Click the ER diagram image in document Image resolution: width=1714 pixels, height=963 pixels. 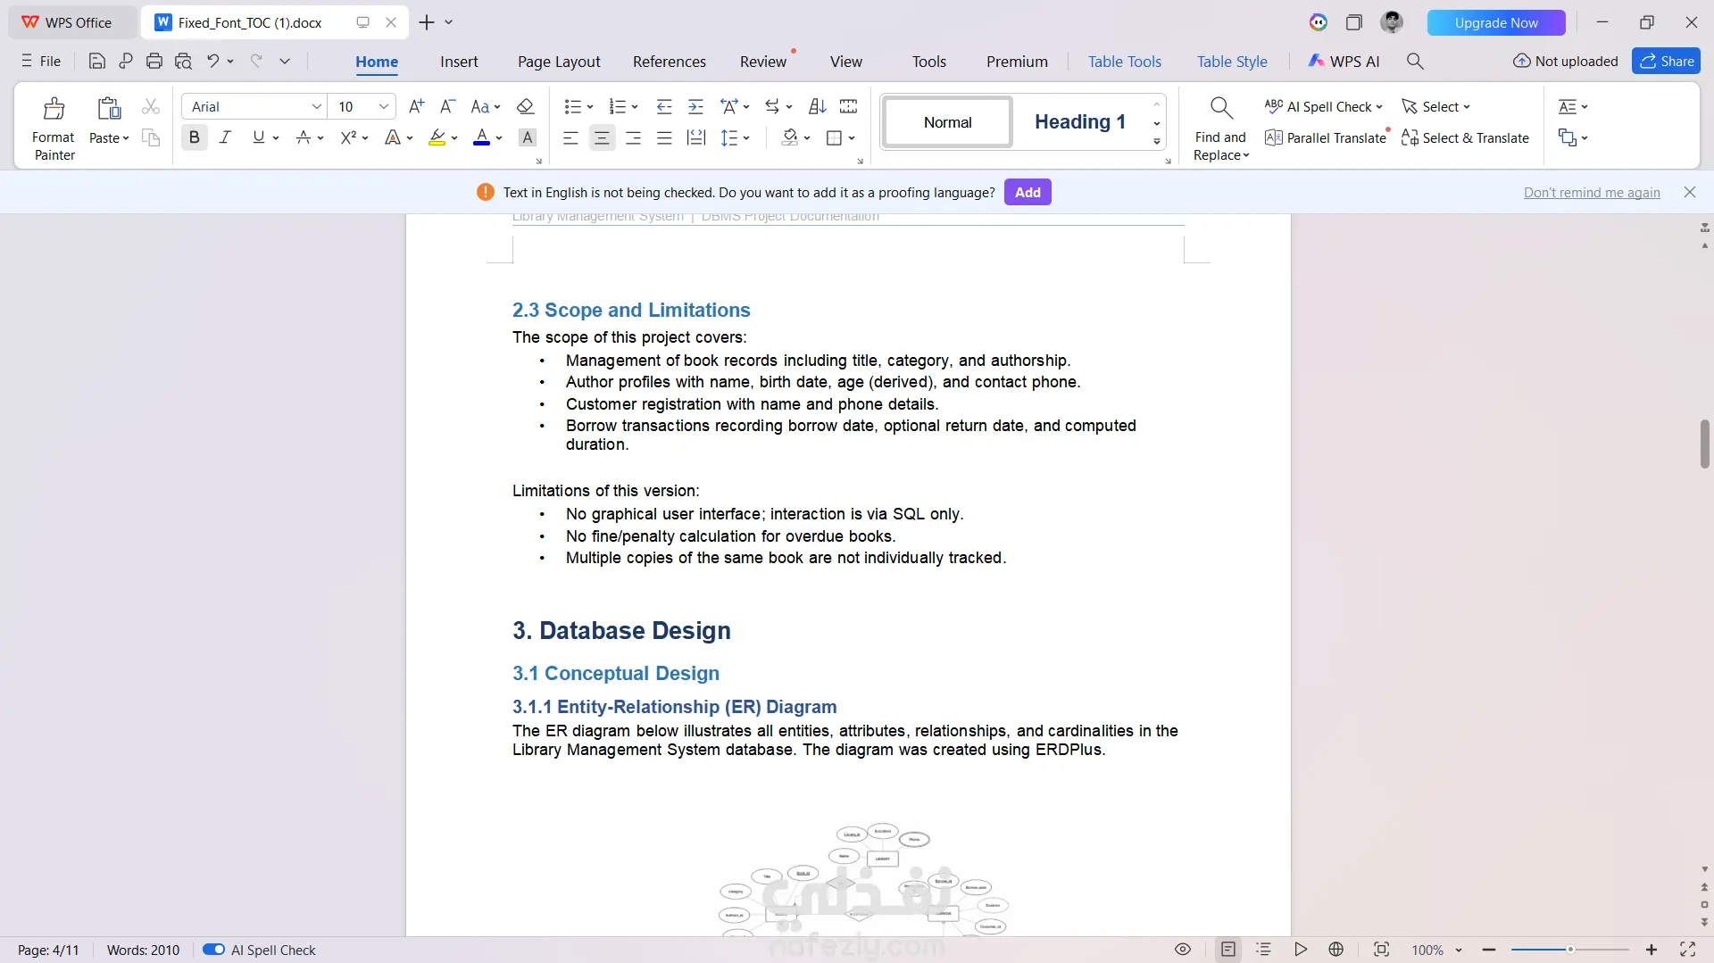(863, 879)
